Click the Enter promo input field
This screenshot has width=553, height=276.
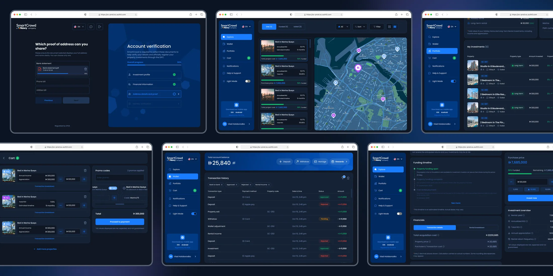coord(120,177)
